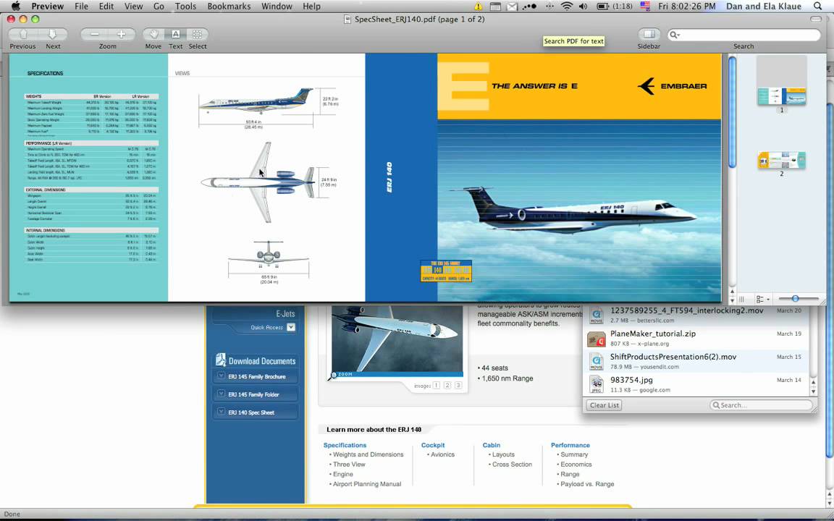Choose the rectangular Select tool
834x521 pixels.
198,34
